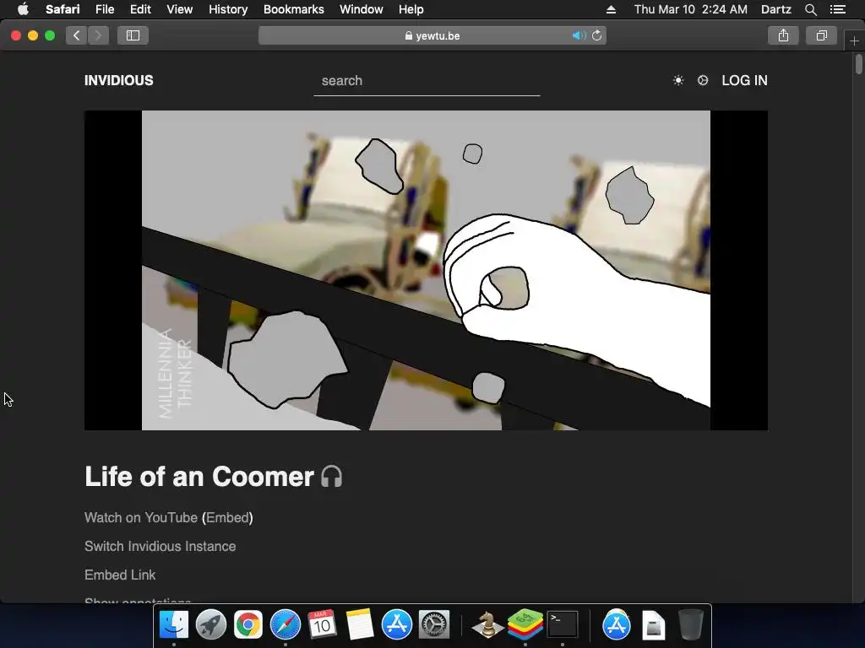The image size is (865, 648).
Task: Launch Chess from the Dock
Action: [487, 625]
